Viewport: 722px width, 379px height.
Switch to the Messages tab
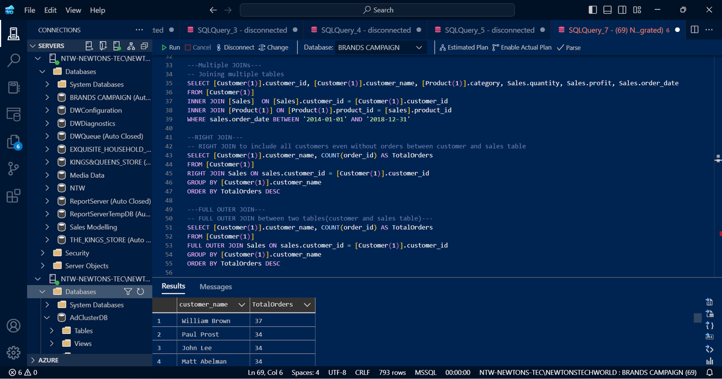215,287
